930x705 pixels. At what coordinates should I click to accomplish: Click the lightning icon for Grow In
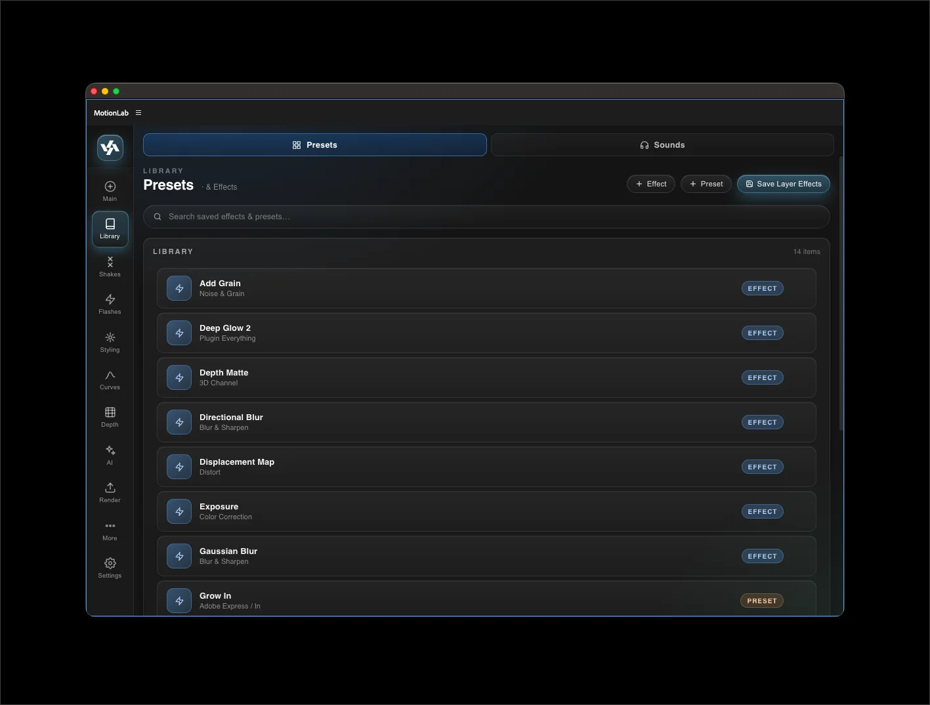pos(179,601)
